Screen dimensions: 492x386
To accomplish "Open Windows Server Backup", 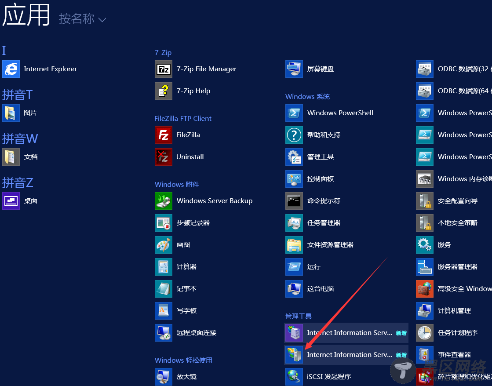I will coord(204,201).
